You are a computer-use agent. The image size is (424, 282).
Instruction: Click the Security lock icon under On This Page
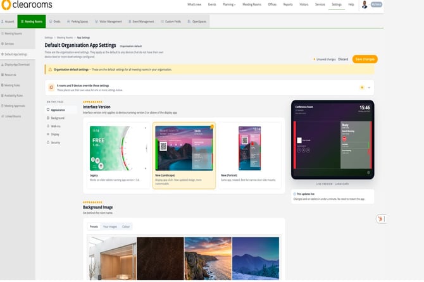point(48,142)
